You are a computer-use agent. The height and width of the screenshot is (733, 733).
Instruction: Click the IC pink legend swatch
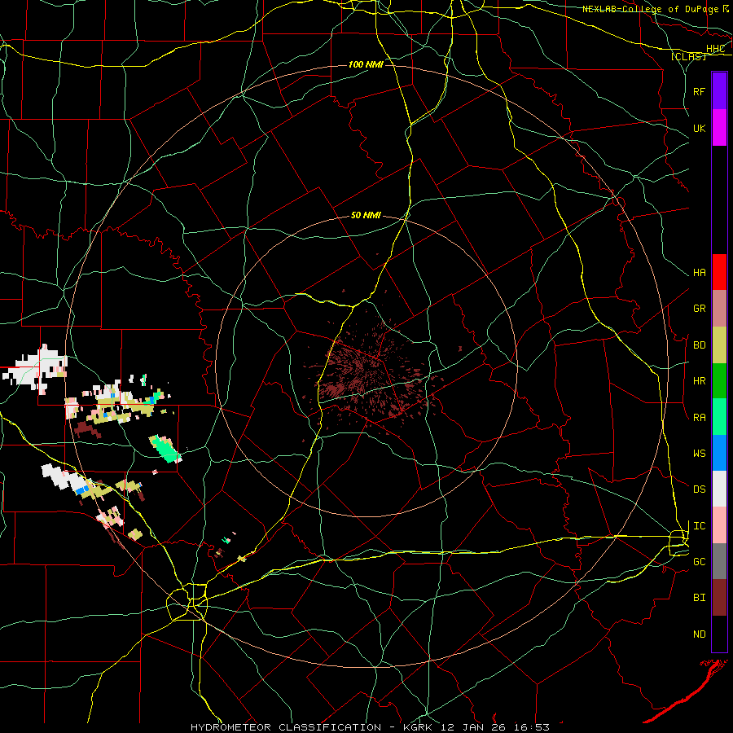click(x=719, y=525)
